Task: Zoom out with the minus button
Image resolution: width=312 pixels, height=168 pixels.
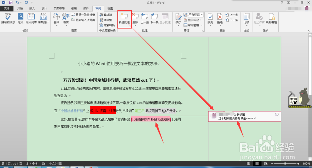Action: (x=272, y=163)
